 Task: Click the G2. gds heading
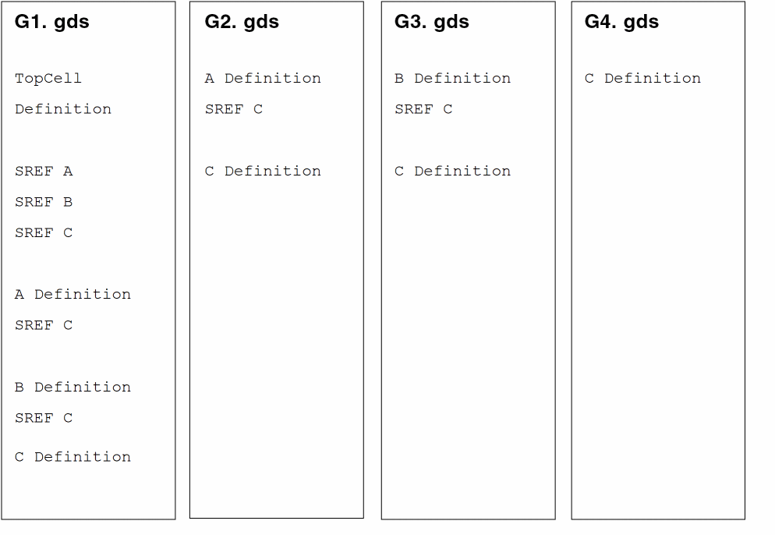(242, 22)
